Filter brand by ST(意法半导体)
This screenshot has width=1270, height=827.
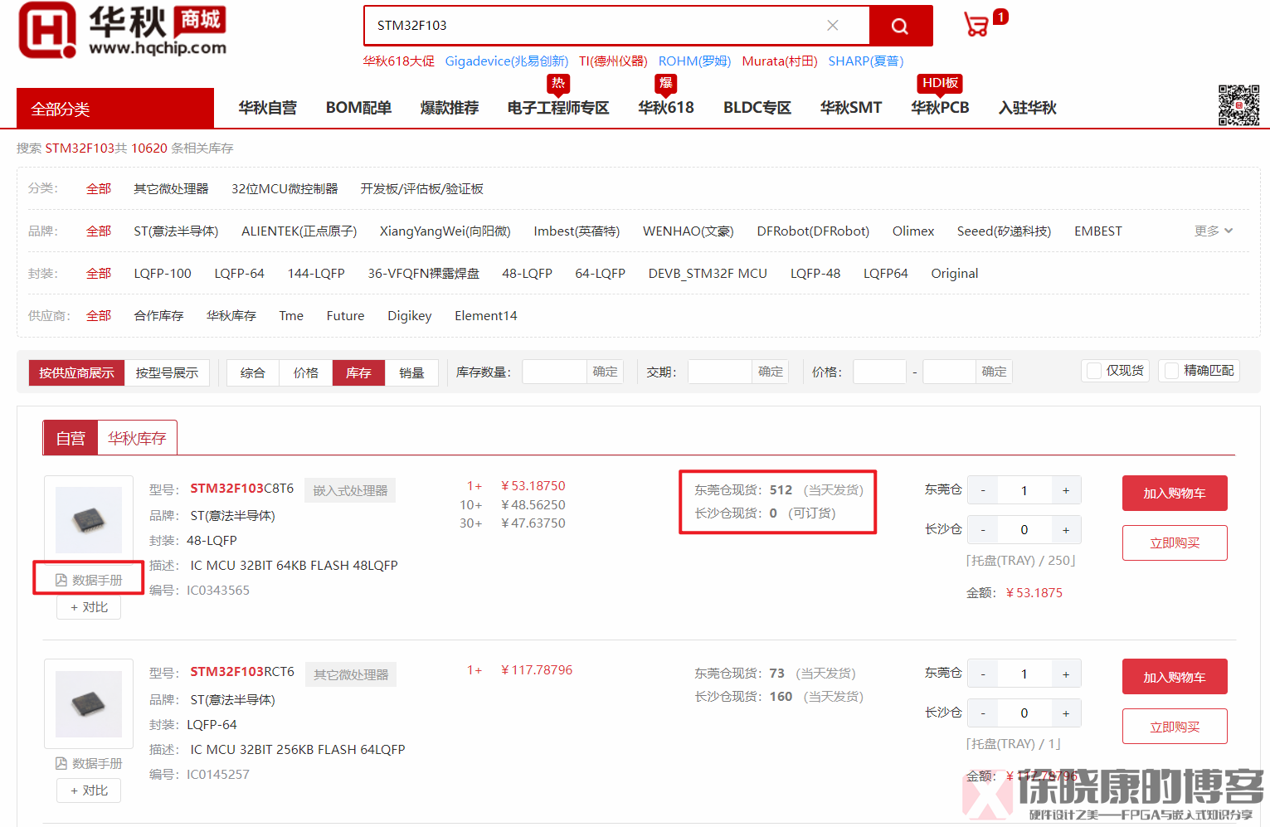[x=176, y=231]
